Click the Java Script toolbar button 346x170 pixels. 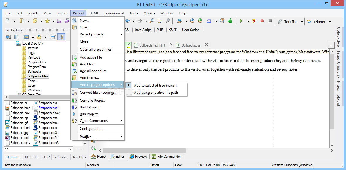point(143,30)
